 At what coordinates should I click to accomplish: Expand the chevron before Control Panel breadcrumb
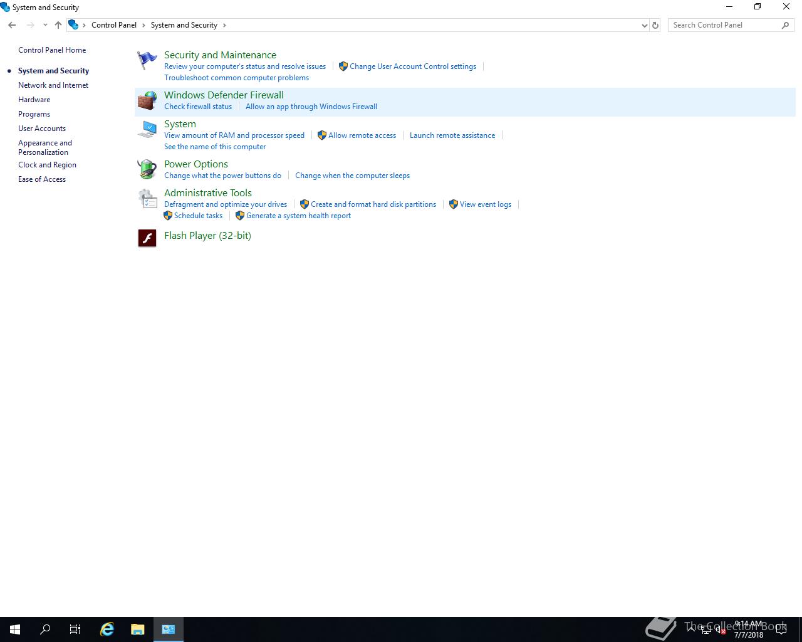85,25
